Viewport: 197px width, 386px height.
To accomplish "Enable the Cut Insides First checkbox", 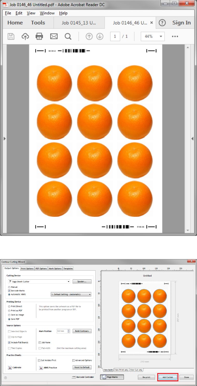I will [x=39, y=360].
